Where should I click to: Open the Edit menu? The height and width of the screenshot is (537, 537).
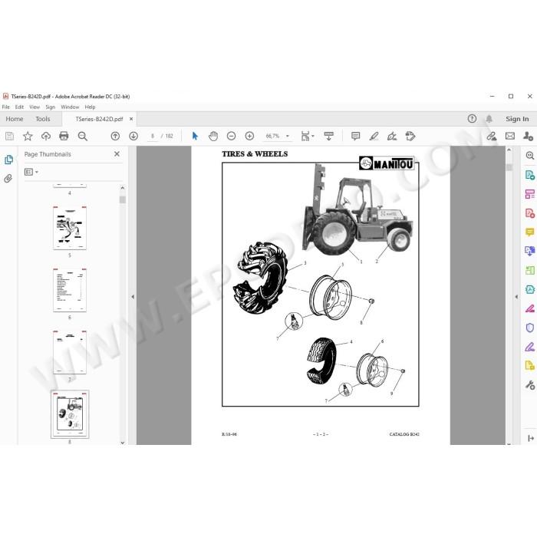19,107
